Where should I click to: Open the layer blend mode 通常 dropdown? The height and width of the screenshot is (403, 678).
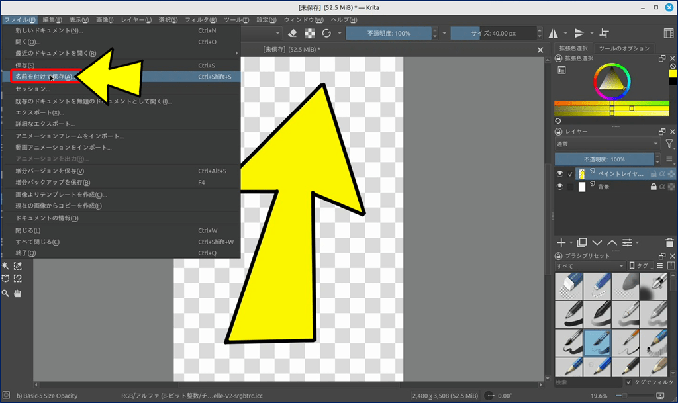pos(607,144)
